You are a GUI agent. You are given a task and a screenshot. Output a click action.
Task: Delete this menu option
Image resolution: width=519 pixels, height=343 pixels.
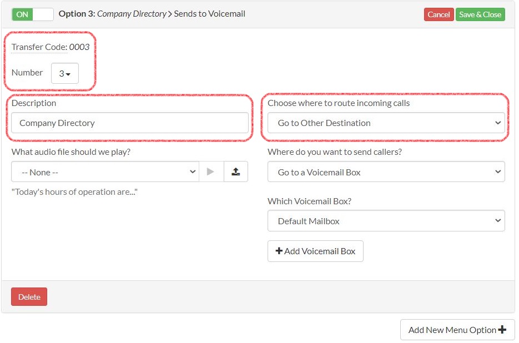pyautogui.click(x=28, y=296)
